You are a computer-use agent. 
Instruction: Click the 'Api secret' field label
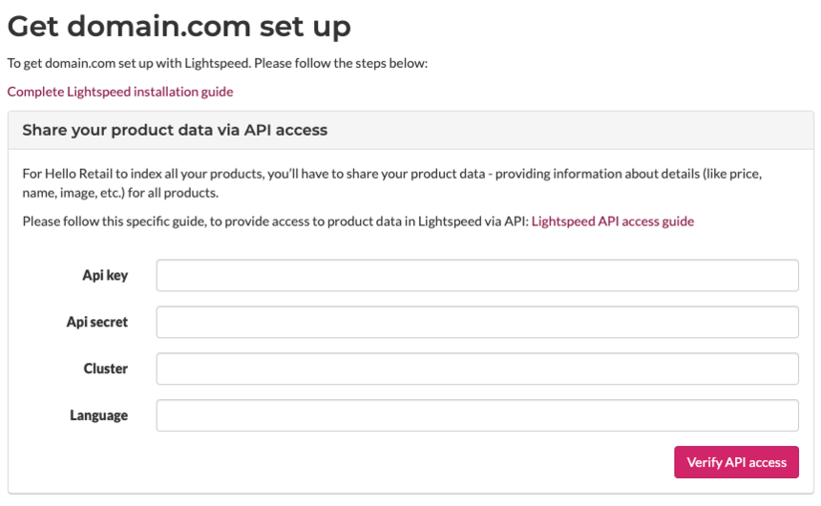(97, 322)
